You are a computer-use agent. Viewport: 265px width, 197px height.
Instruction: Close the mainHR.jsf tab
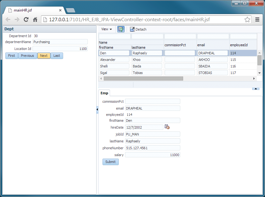[60, 10]
